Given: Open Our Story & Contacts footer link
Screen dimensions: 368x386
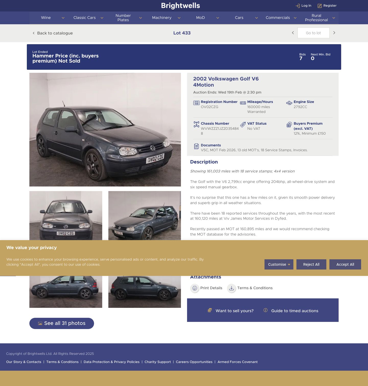Looking at the screenshot, I should [24, 362].
